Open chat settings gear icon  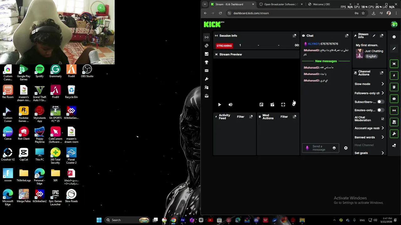click(x=346, y=148)
